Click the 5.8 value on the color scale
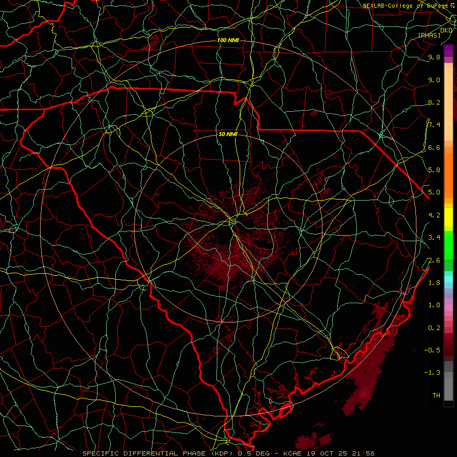 [434, 170]
